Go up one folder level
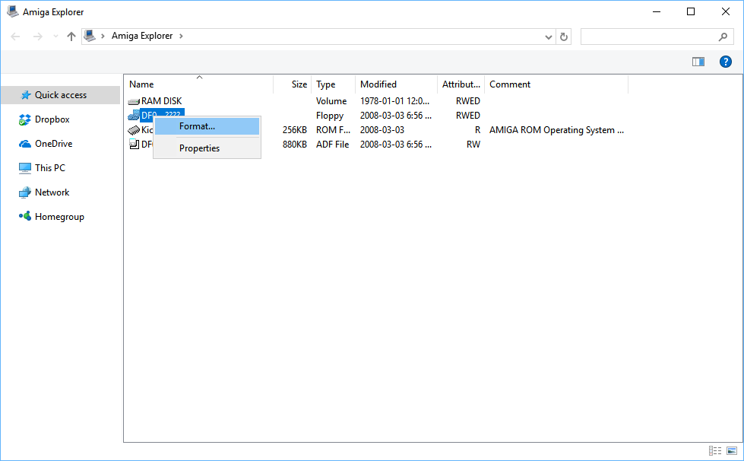The image size is (744, 461). point(71,37)
